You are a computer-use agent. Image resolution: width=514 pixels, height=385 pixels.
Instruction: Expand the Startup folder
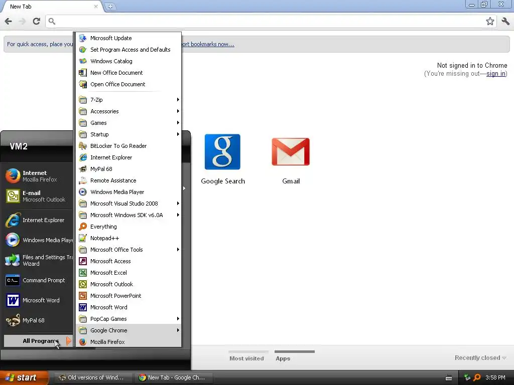(128, 134)
